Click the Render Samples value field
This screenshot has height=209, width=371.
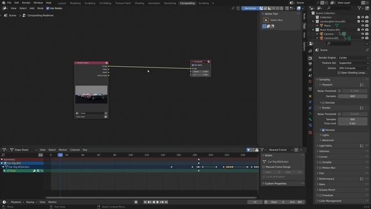(x=352, y=120)
